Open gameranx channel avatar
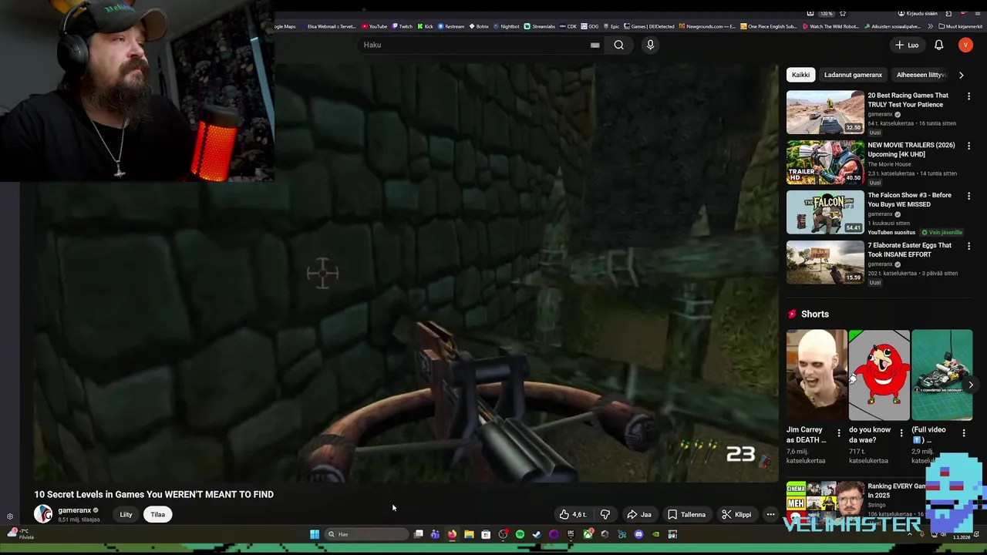This screenshot has width=987, height=555. [x=43, y=514]
